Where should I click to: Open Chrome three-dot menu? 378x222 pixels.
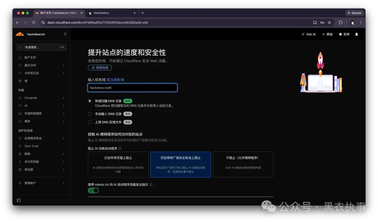coord(360,22)
